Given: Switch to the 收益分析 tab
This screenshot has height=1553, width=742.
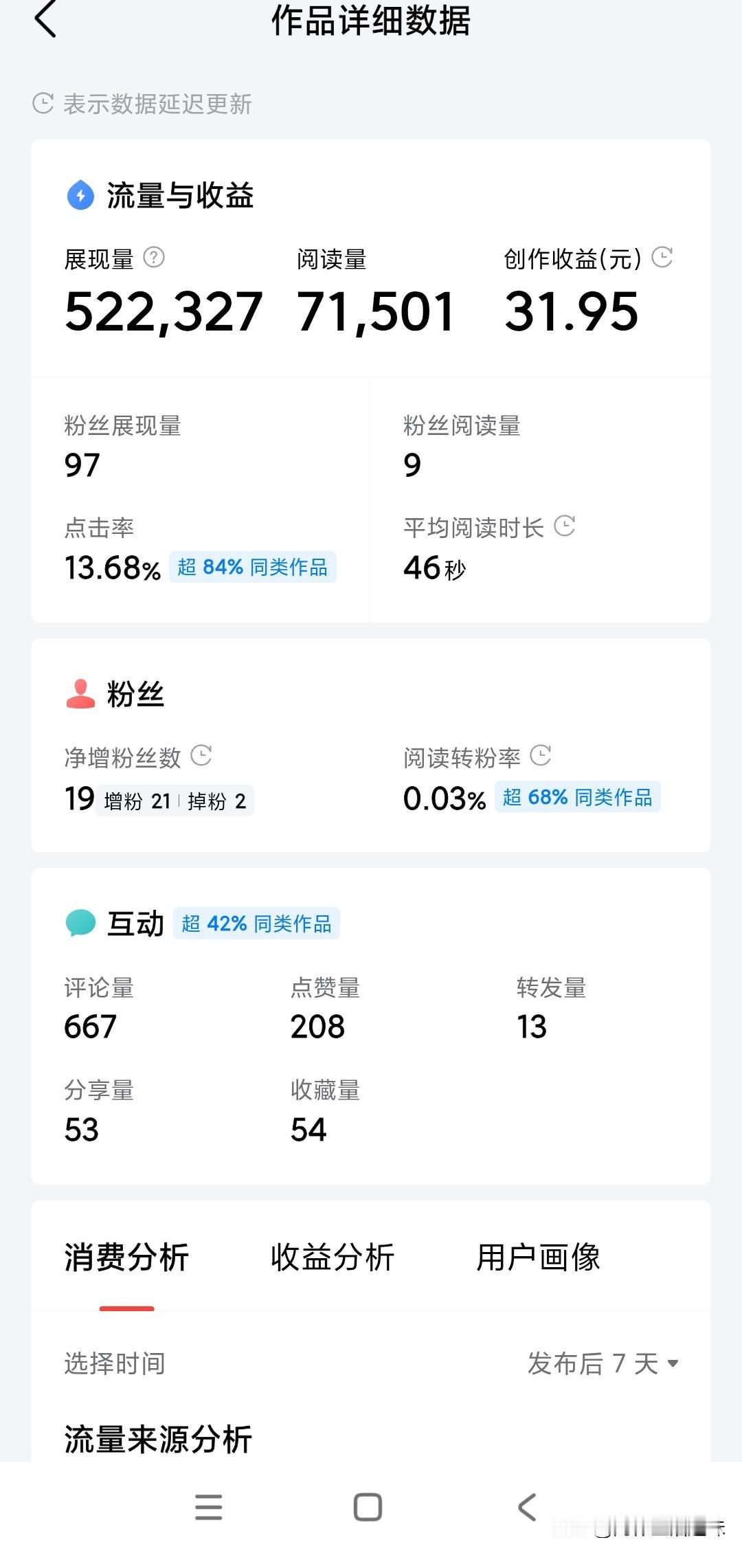Looking at the screenshot, I should [x=333, y=1258].
